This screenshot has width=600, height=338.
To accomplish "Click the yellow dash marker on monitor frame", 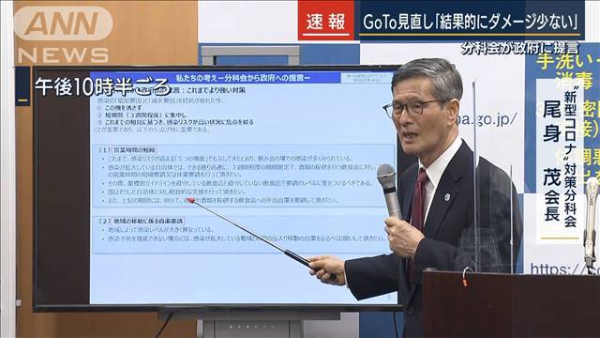I will tap(22, 100).
